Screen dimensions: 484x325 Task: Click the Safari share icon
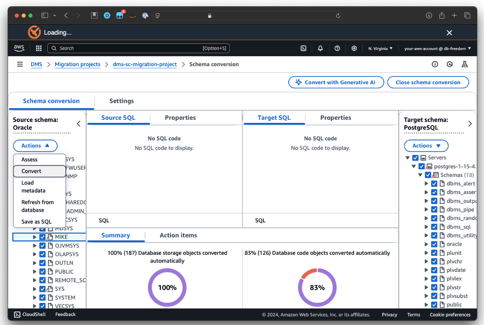pos(442,15)
